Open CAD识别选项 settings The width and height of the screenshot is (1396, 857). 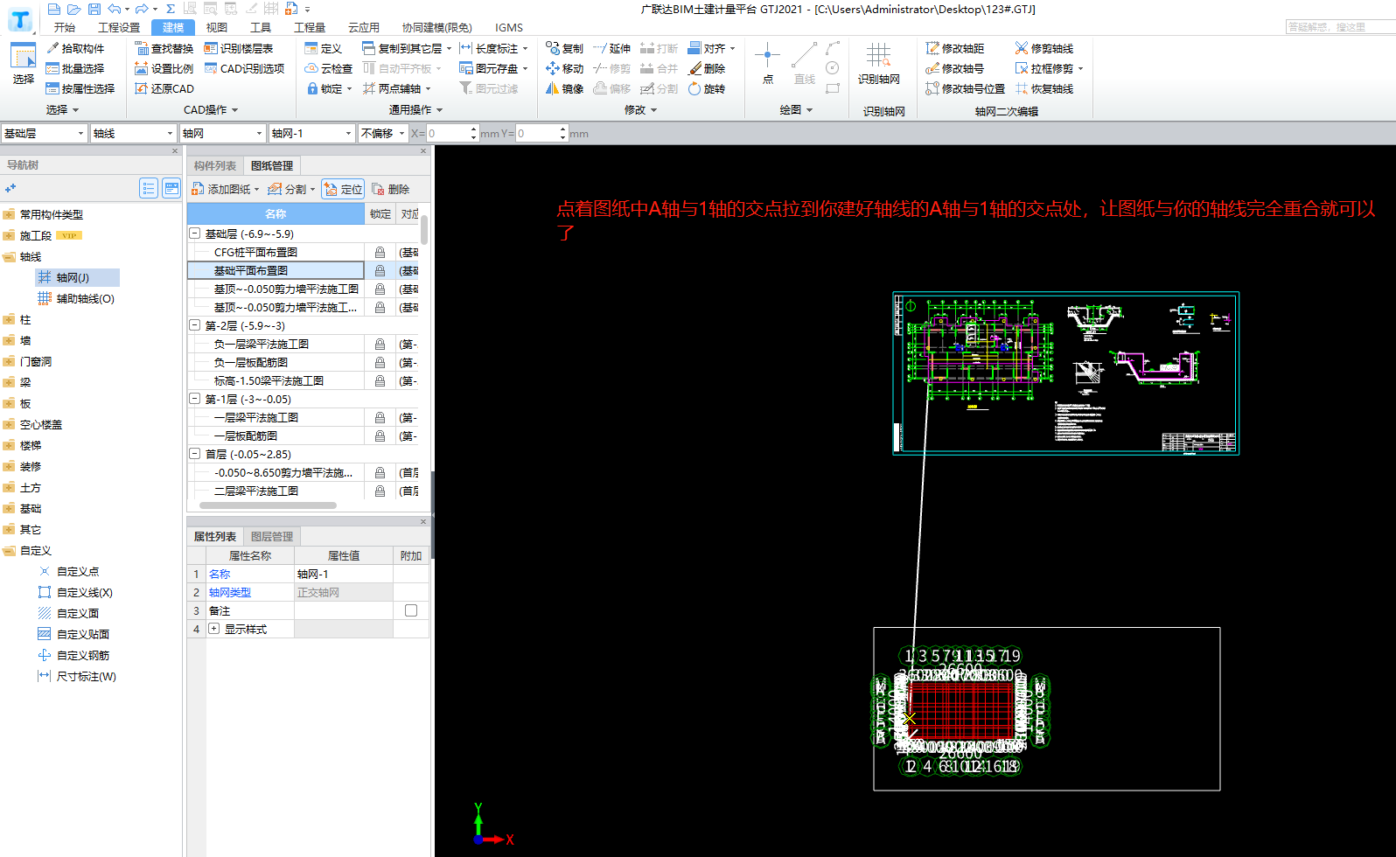244,68
